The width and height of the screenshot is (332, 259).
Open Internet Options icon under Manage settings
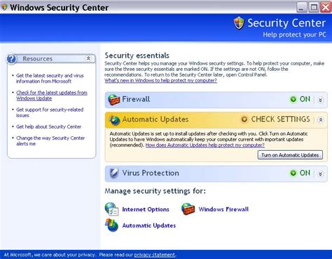[x=111, y=209]
